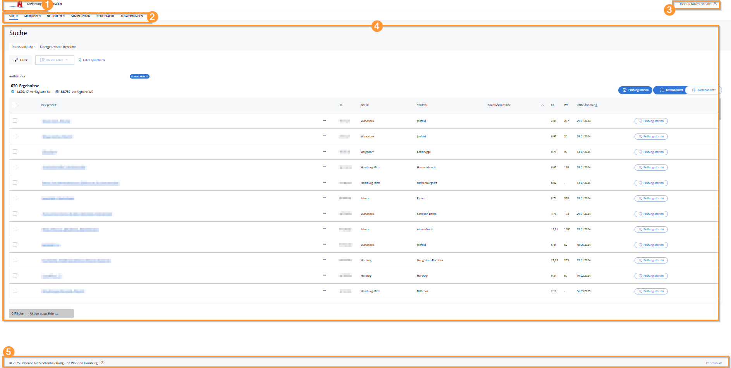
Task: Open the Impressum link in footer
Action: point(714,363)
